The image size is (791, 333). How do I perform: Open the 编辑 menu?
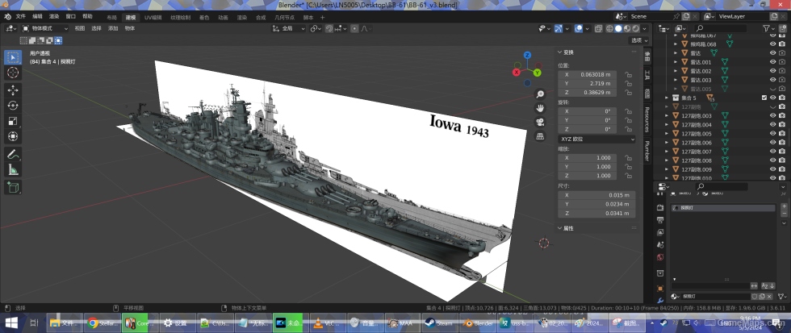pos(37,17)
